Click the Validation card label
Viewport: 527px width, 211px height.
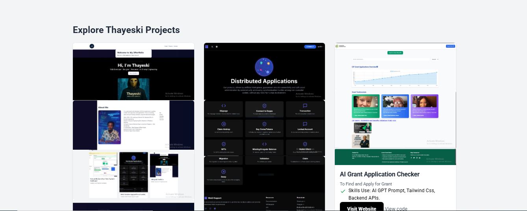click(x=264, y=158)
